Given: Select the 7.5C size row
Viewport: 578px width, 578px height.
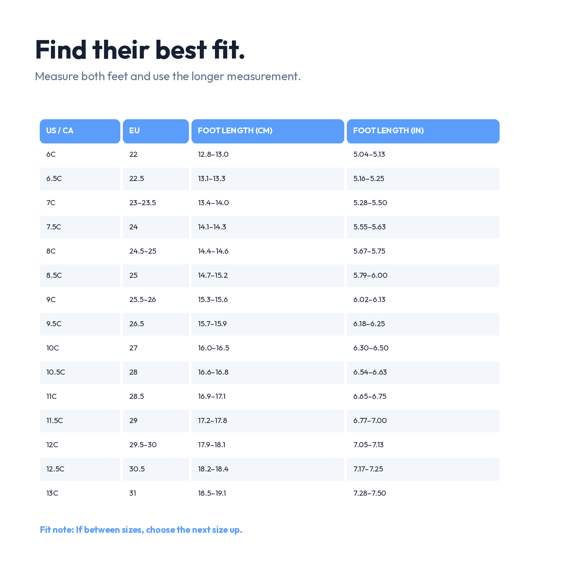Looking at the screenshot, I should point(269,227).
